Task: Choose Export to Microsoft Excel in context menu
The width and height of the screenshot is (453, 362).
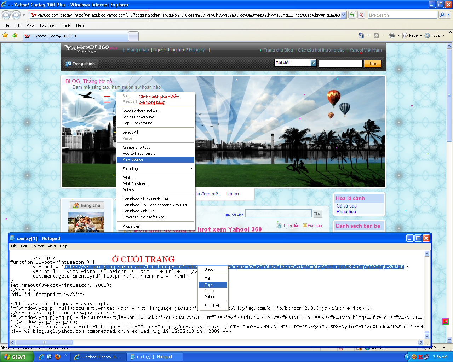Action: point(156,217)
